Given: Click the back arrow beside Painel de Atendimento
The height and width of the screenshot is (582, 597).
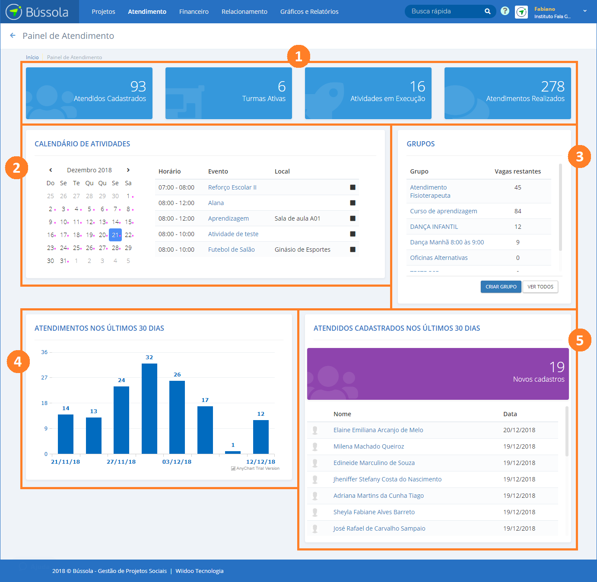Looking at the screenshot, I should pyautogui.click(x=13, y=35).
